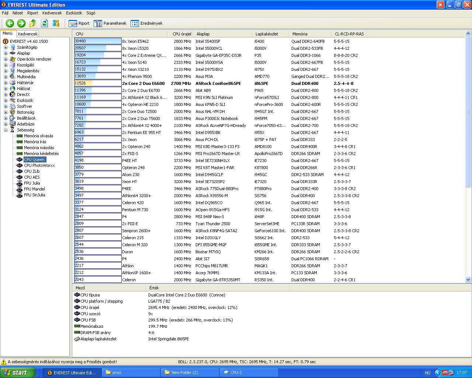Open the Fájl menu

(5, 13)
